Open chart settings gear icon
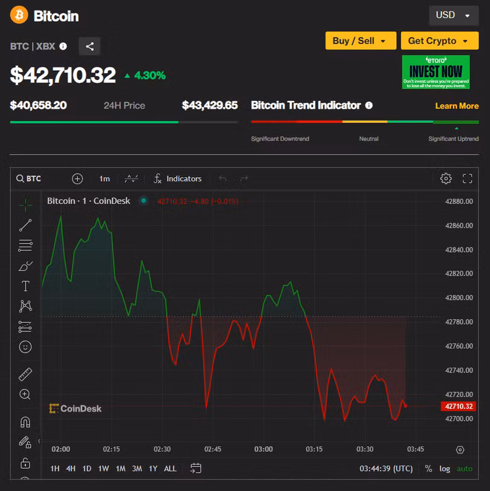 [446, 178]
